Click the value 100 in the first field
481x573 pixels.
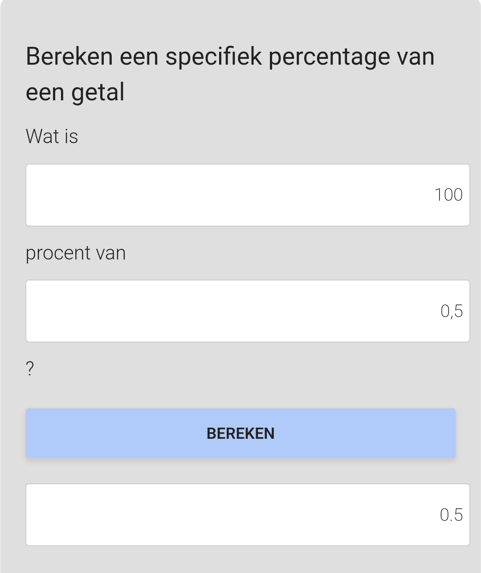(448, 195)
